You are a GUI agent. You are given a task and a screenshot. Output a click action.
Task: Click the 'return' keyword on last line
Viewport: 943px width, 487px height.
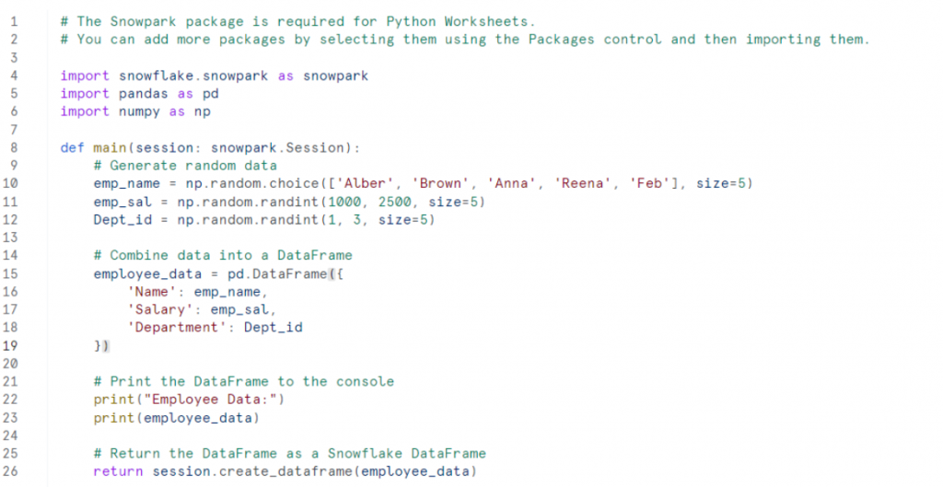click(119, 472)
